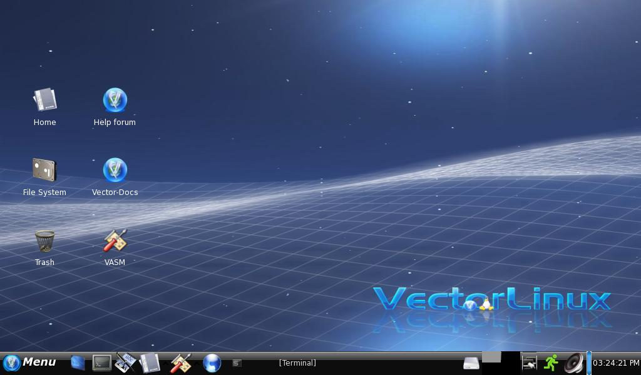Open the text editor panel launcher
Screen dimensions: 641x375
[125, 362]
